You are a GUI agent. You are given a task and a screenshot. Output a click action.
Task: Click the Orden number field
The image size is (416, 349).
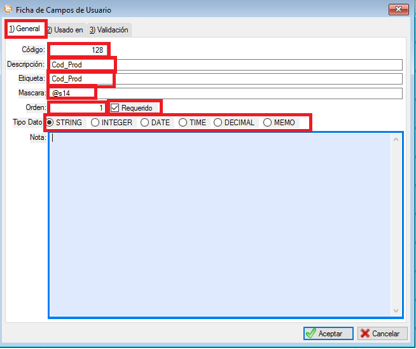pos(78,108)
